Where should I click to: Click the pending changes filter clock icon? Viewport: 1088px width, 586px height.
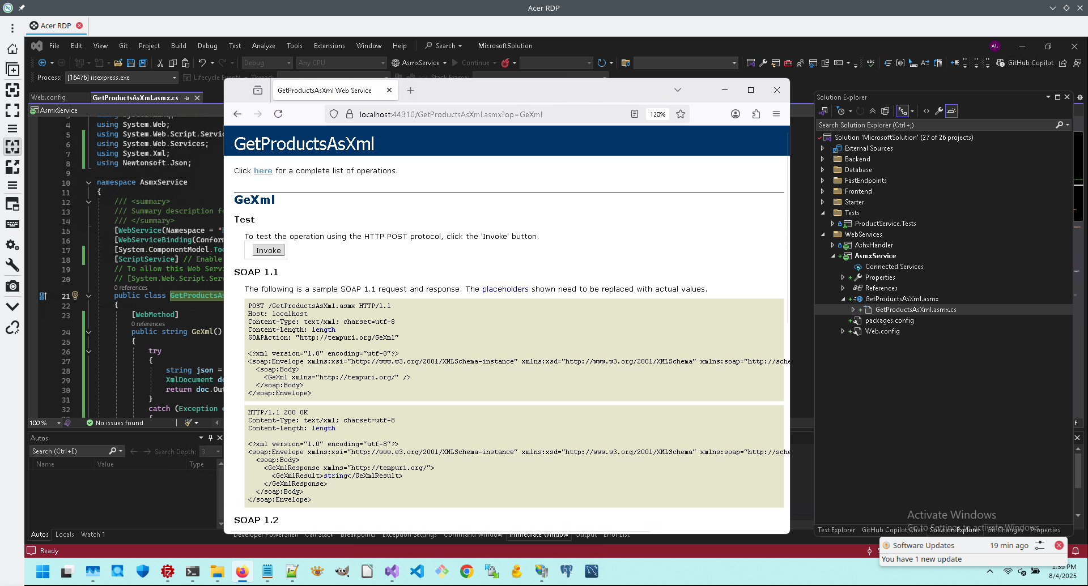[841, 111]
